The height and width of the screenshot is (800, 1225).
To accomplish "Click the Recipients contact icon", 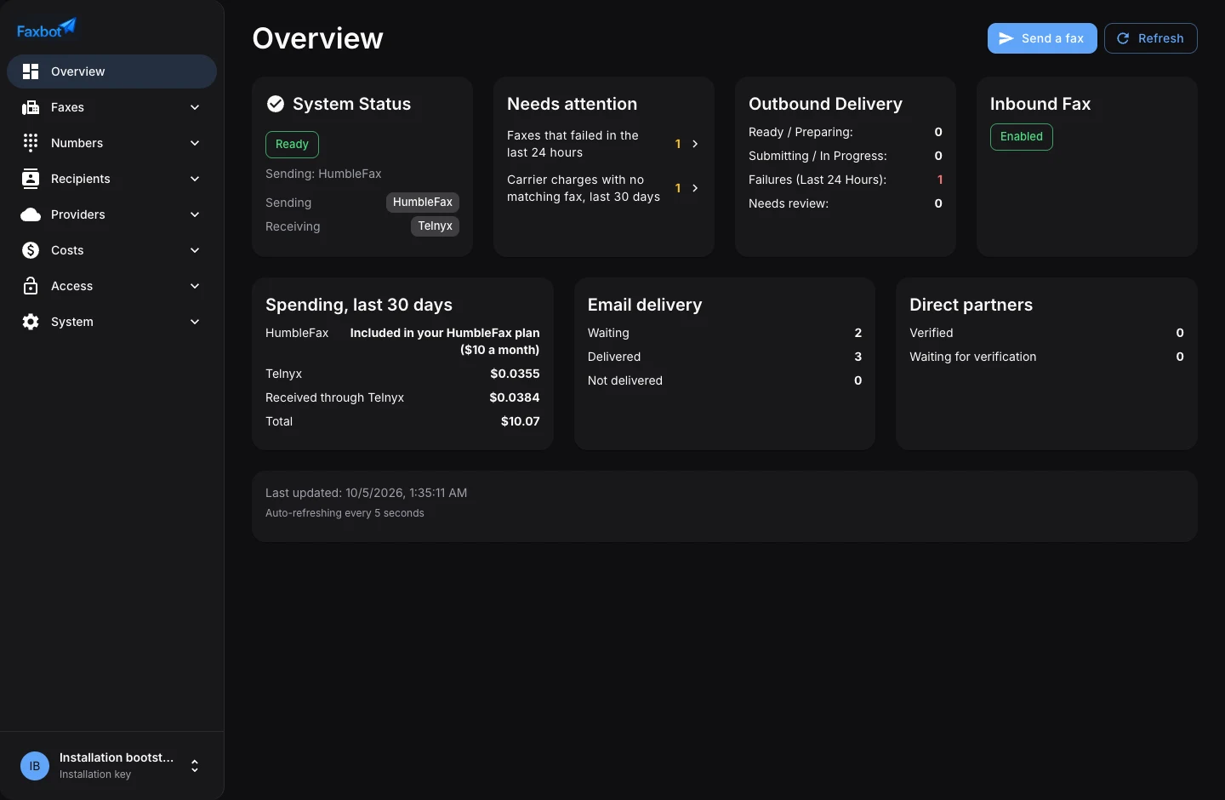I will pos(31,179).
